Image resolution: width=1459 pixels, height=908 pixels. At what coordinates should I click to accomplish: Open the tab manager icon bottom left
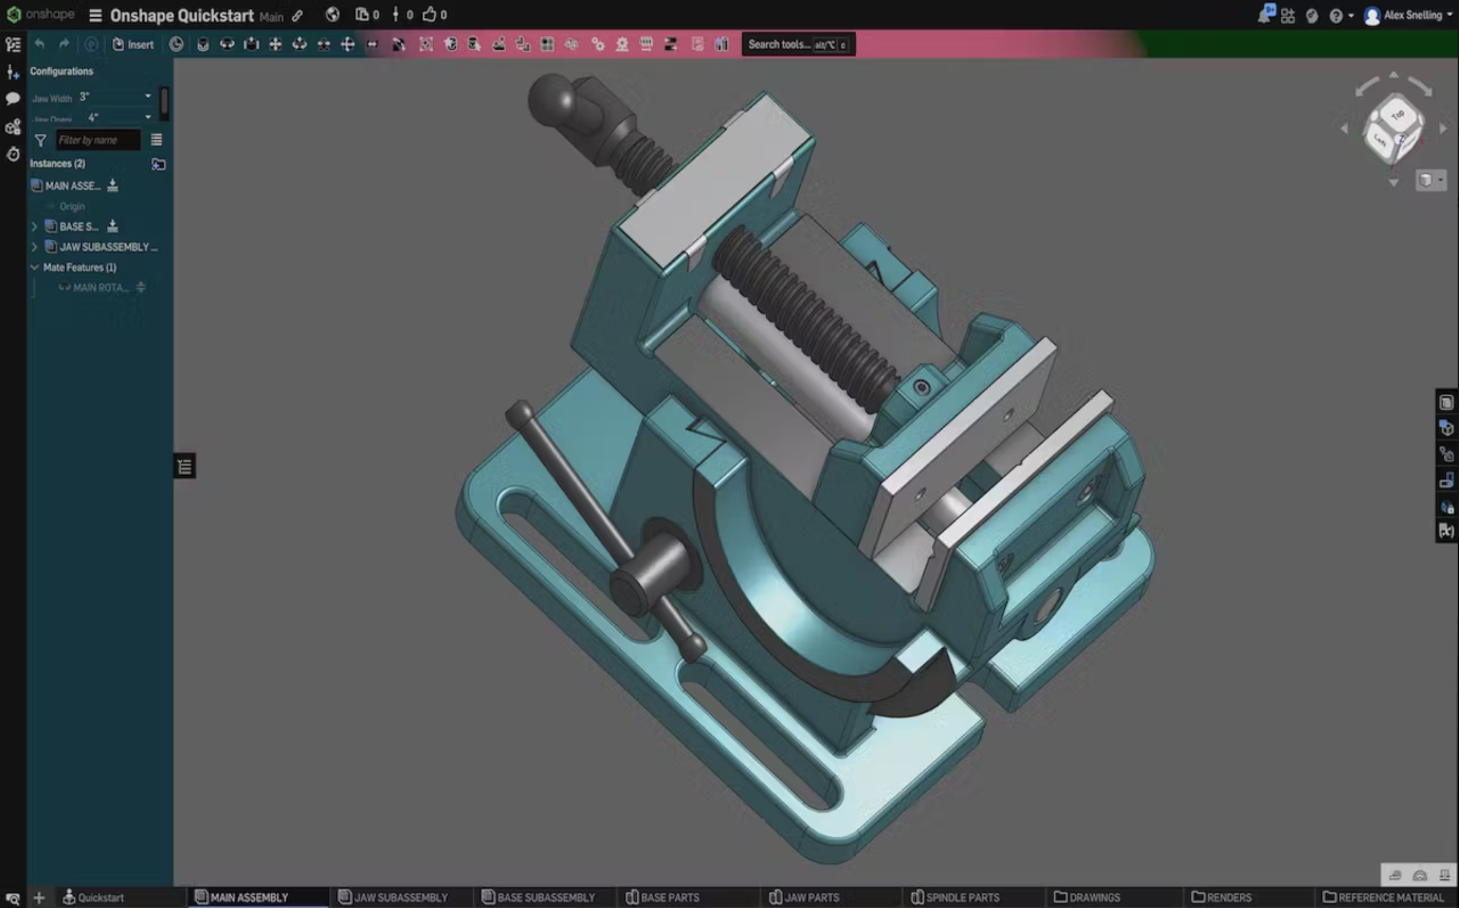point(13,898)
